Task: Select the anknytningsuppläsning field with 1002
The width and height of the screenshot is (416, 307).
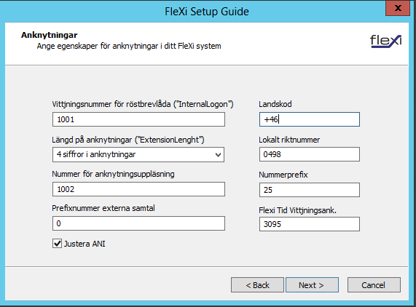Action: pyautogui.click(x=138, y=189)
